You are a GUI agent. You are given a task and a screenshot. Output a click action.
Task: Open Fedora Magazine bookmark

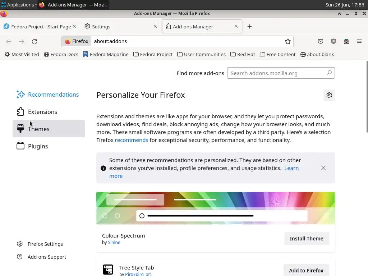tap(106, 55)
